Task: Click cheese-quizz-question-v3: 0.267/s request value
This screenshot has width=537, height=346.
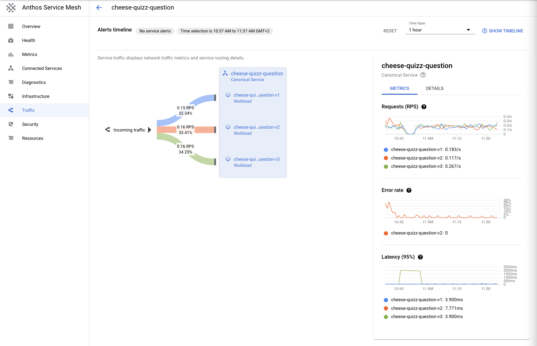Action: tap(426, 166)
